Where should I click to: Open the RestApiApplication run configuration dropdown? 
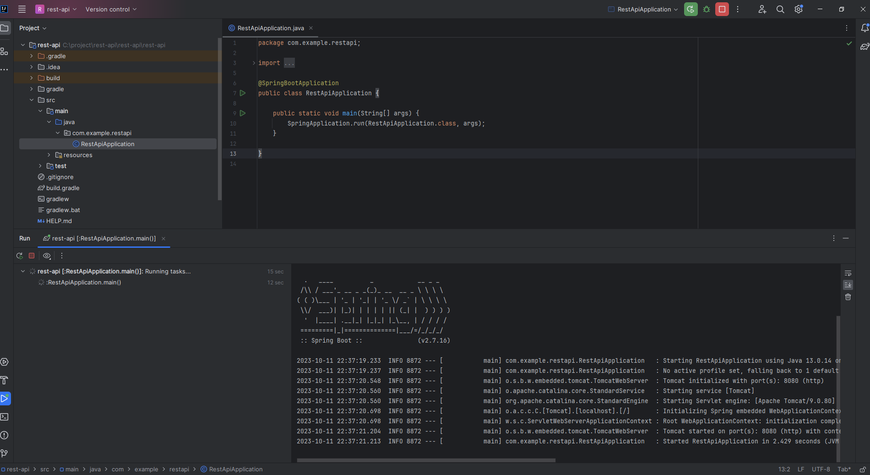pos(643,9)
